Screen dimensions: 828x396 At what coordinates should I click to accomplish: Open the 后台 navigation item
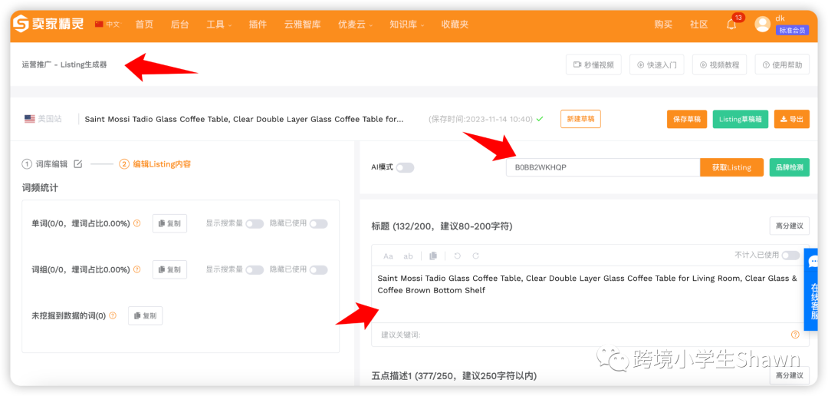tap(179, 25)
